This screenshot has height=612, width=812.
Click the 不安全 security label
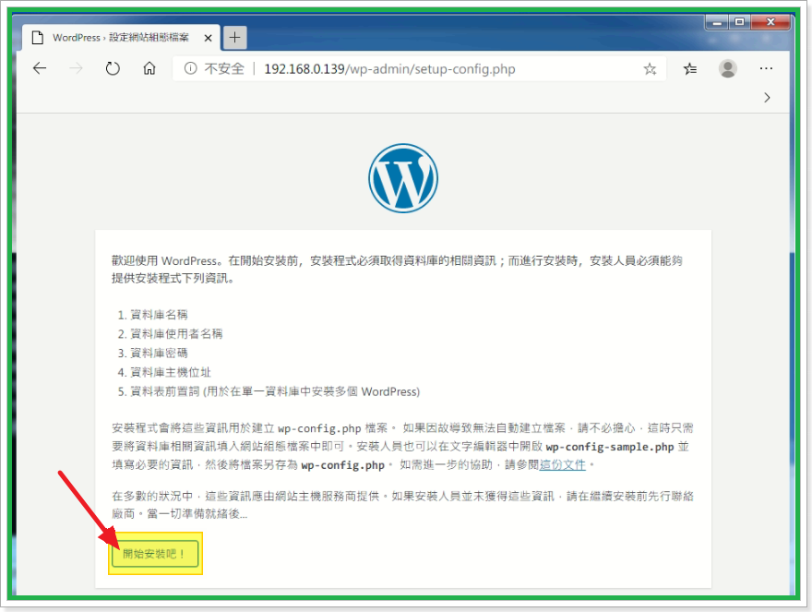[223, 68]
